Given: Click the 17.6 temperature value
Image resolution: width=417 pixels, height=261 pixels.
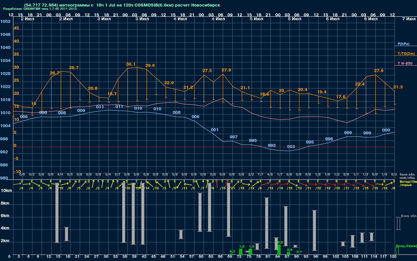Looking at the screenshot, I should coord(340,97).
